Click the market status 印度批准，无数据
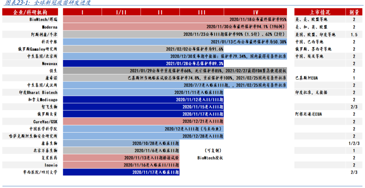 (x=311, y=92)
